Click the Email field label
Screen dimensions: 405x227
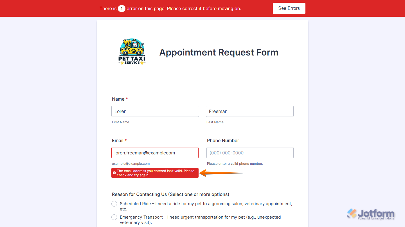pyautogui.click(x=118, y=140)
